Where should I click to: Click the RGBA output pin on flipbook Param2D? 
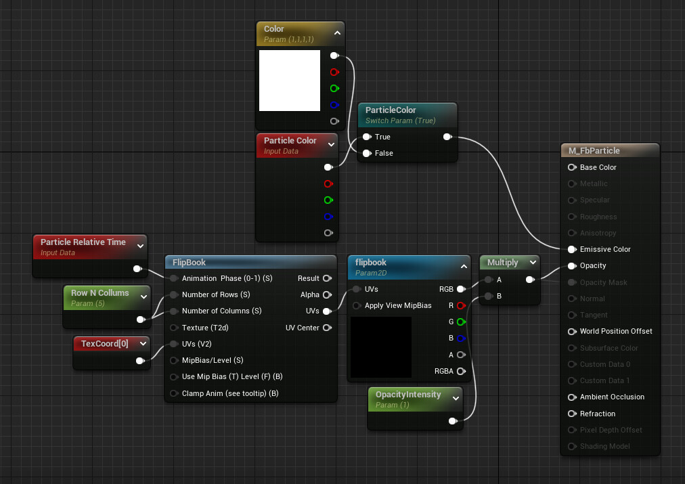(461, 372)
